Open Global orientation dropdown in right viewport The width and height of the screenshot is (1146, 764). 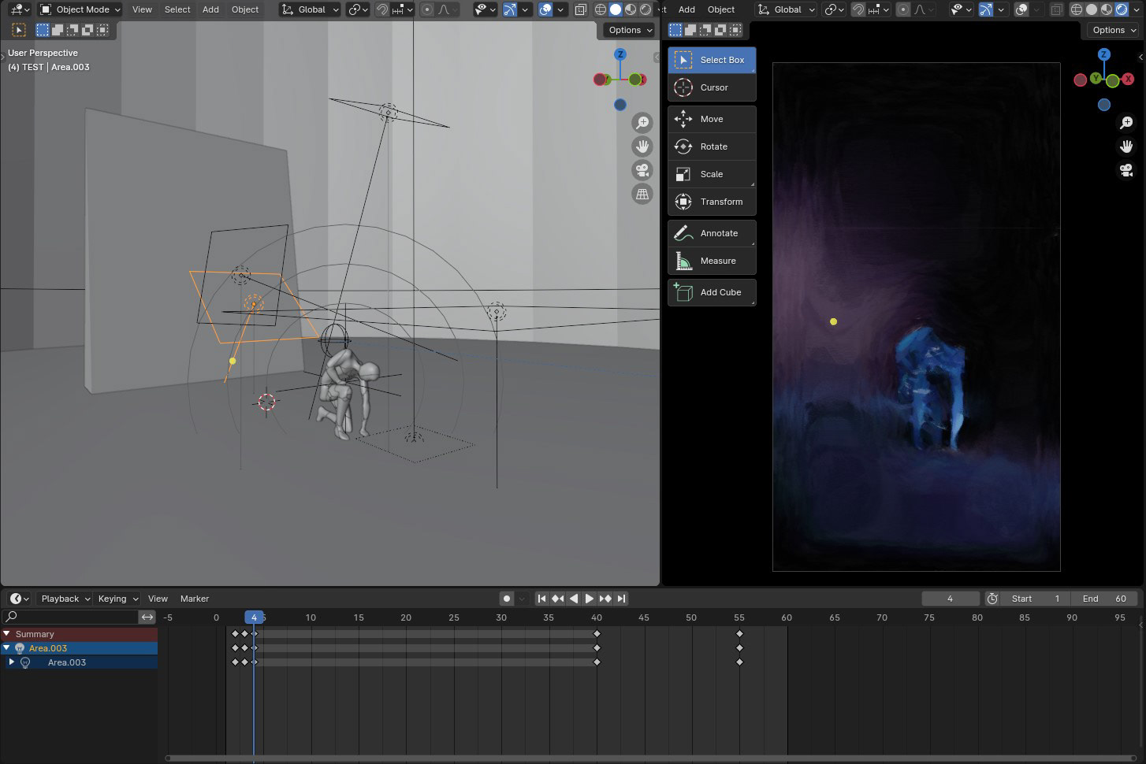pos(787,9)
